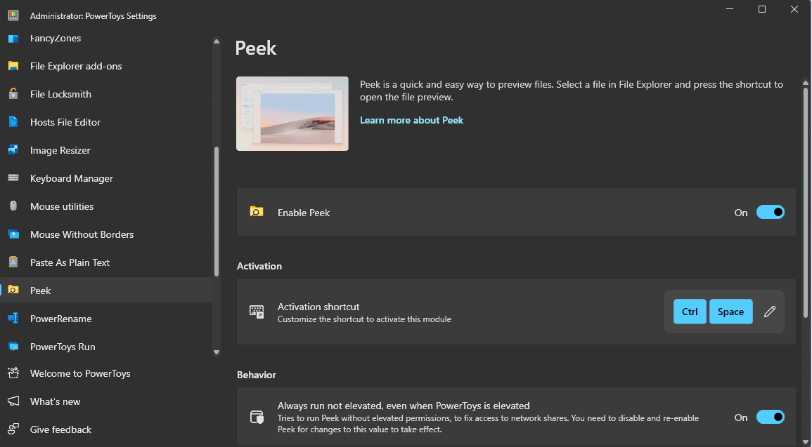Viewport: 812px width, 447px height.
Task: Click the Peek preview thumbnail image
Action: click(x=292, y=113)
